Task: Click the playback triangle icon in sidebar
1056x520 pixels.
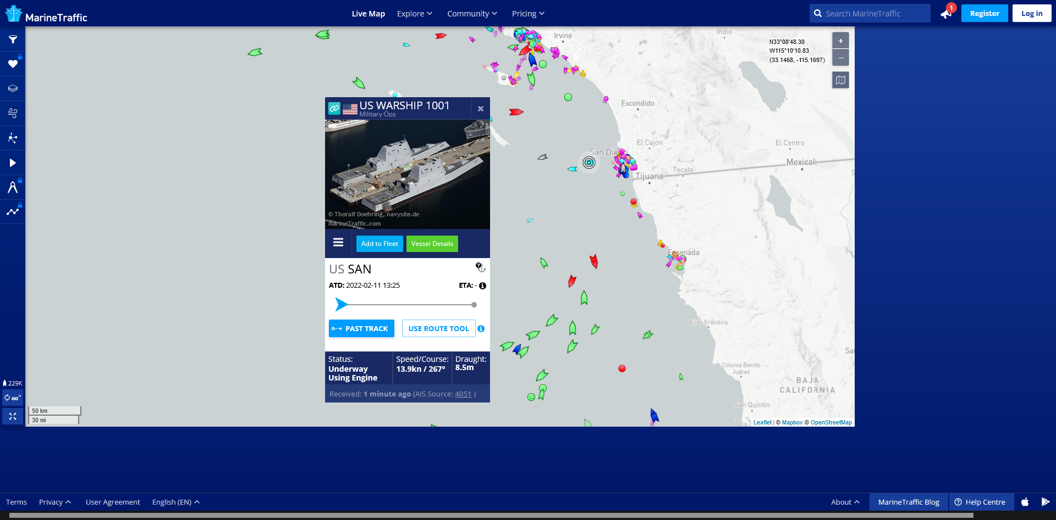Action: [13, 163]
